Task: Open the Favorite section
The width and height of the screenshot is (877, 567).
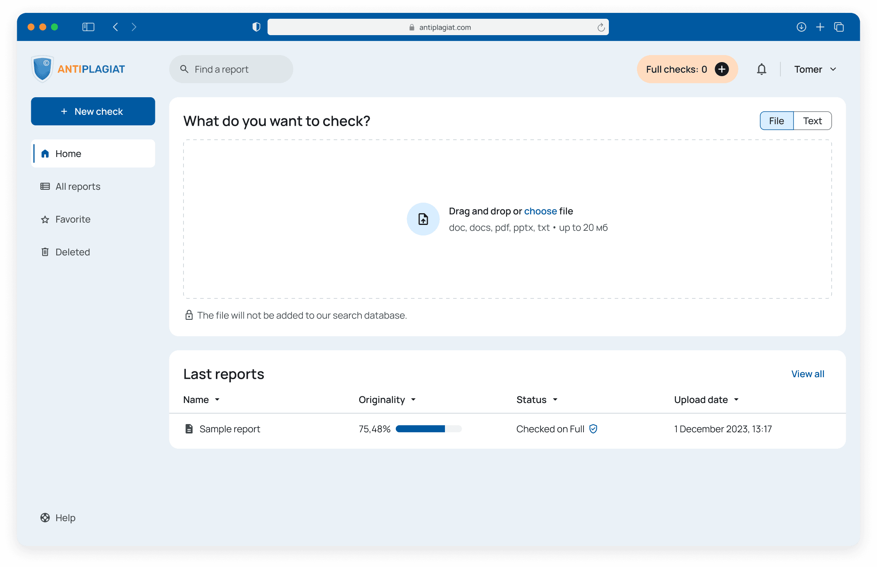Action: coord(73,219)
